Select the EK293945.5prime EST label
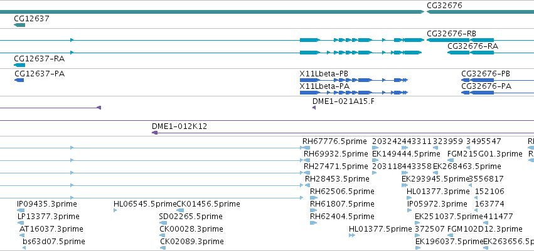The height and width of the screenshot is (251, 534). [x=435, y=178]
